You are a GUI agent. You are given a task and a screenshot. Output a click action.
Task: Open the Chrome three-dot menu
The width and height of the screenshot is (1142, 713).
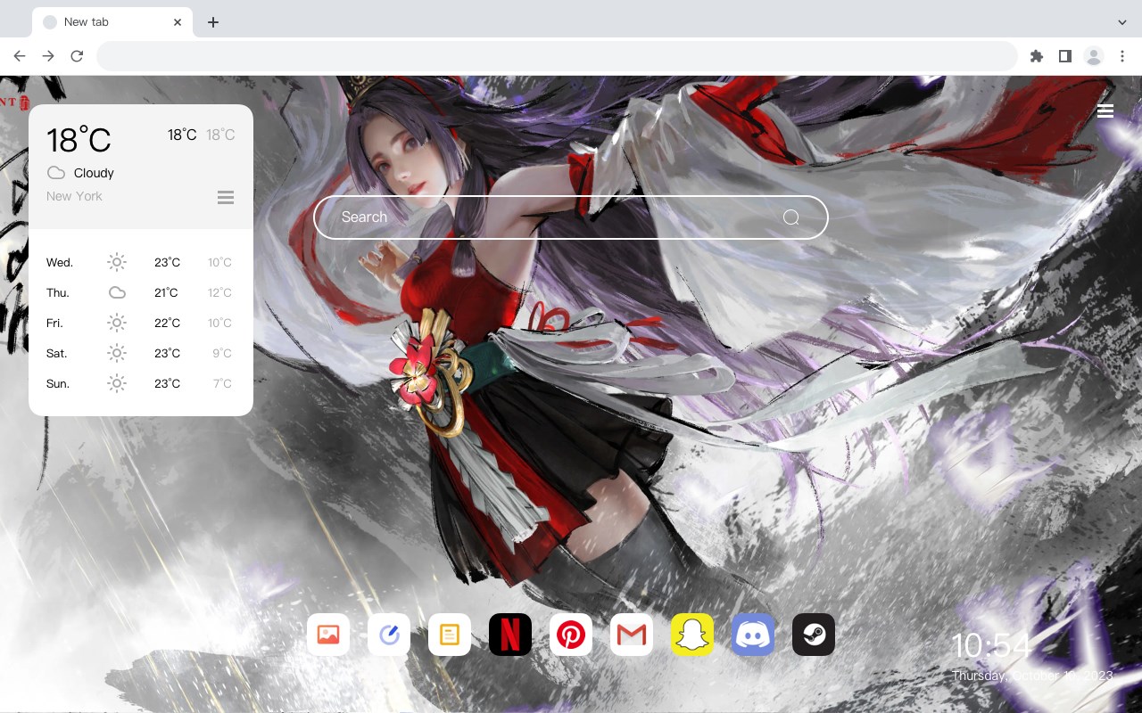pos(1122,56)
